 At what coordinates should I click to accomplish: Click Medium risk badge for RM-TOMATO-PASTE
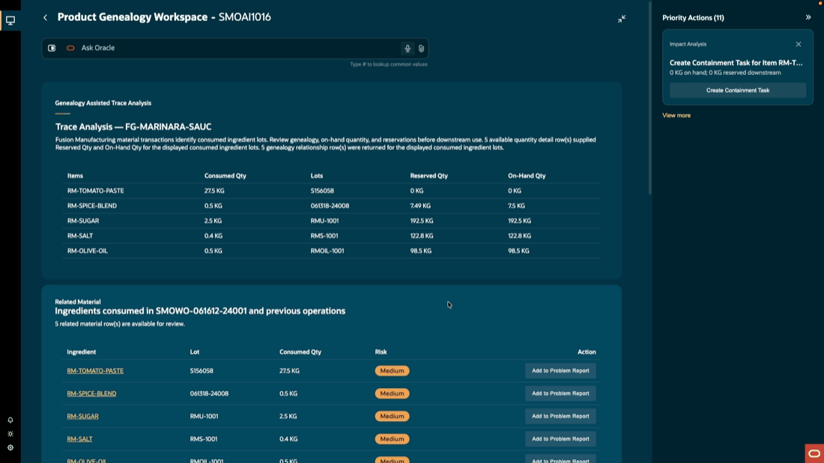(392, 371)
